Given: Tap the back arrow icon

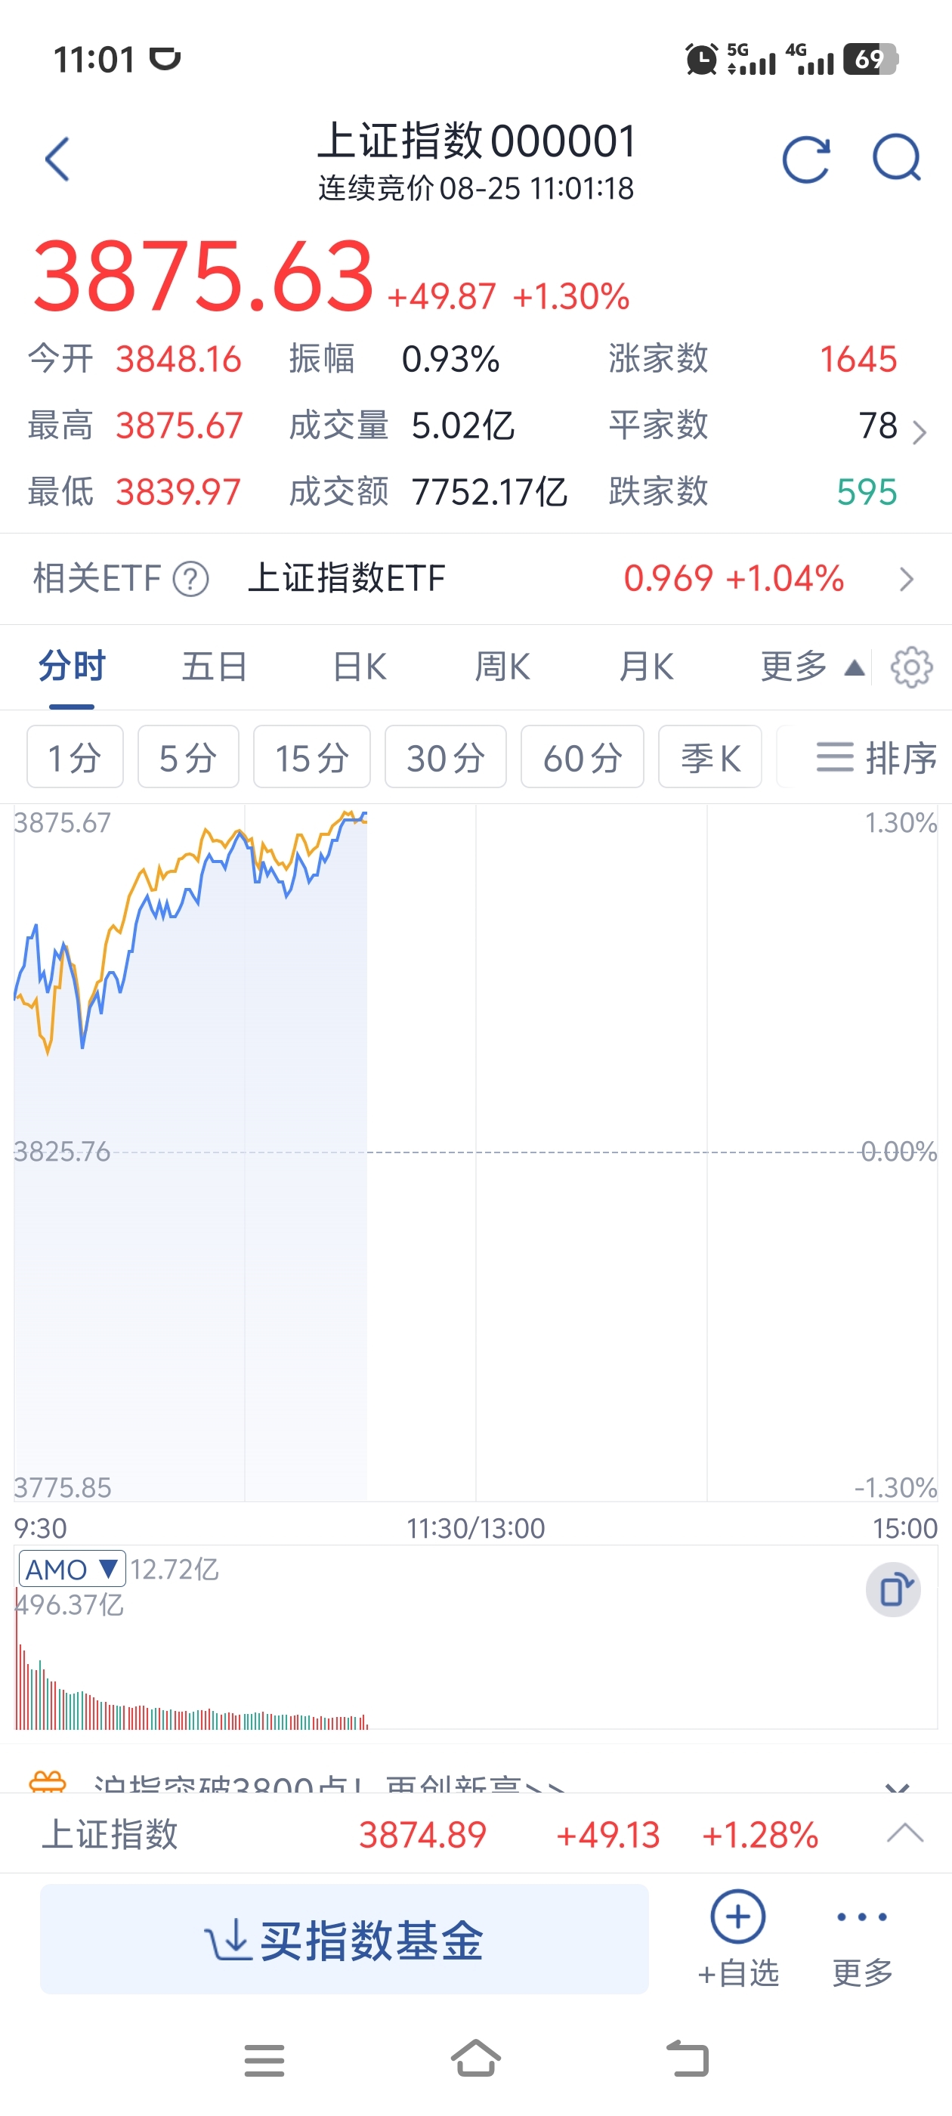Looking at the screenshot, I should [57, 159].
